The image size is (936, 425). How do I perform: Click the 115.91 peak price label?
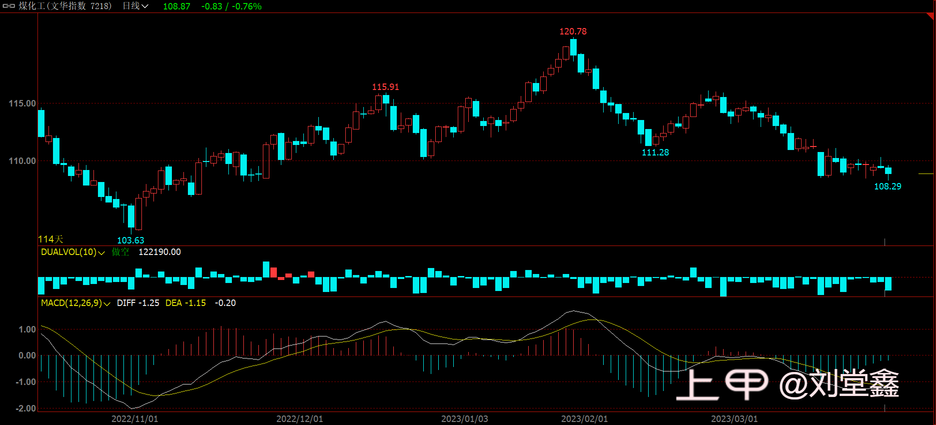coord(385,87)
